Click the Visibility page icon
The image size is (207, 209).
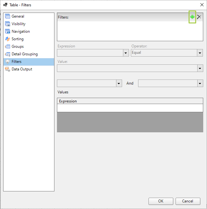[x=8, y=24]
